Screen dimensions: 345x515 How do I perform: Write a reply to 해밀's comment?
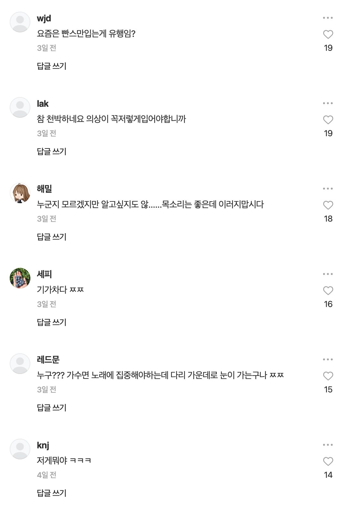(52, 237)
